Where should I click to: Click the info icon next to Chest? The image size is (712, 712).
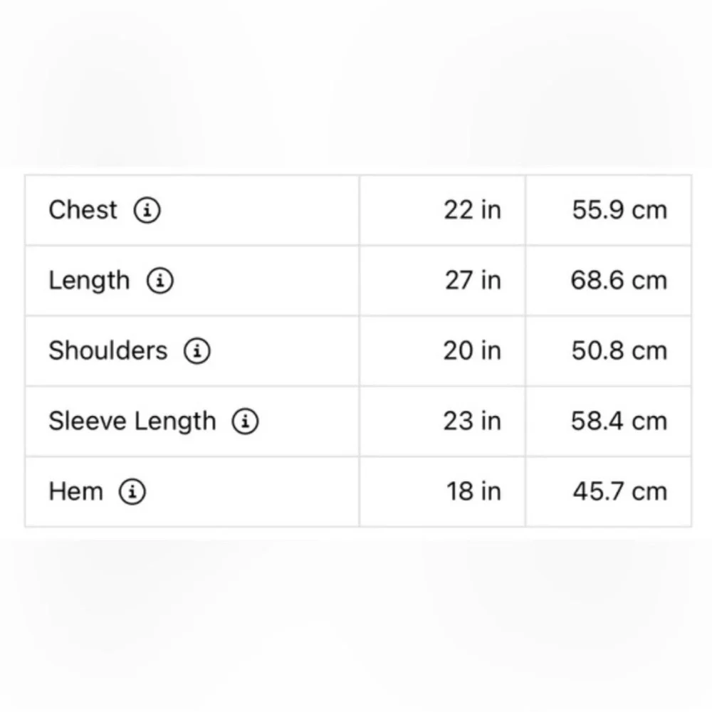click(147, 211)
